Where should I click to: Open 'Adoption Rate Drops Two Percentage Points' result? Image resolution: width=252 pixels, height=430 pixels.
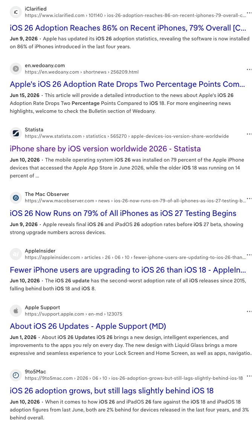[x=127, y=84]
